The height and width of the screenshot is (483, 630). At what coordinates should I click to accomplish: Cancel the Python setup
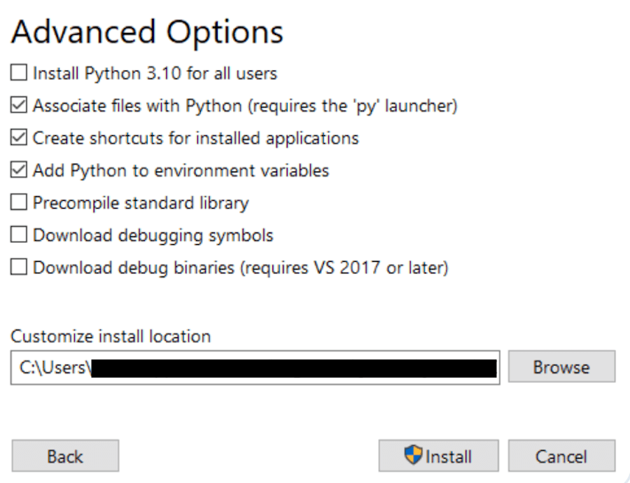(x=561, y=456)
